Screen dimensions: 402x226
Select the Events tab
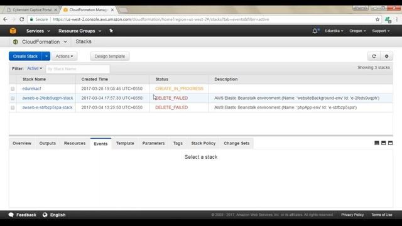click(100, 144)
